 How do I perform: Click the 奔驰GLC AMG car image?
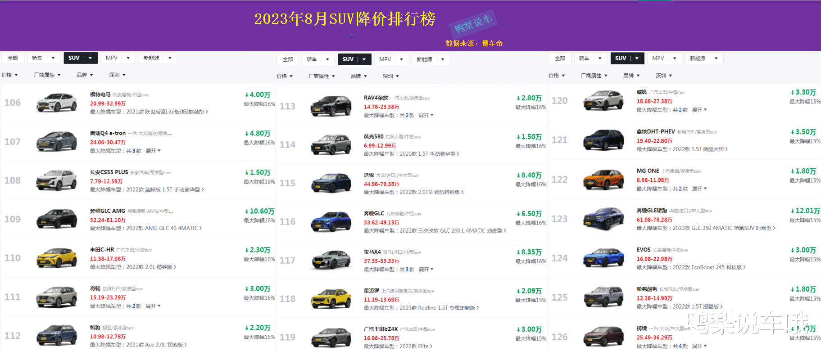(56, 219)
